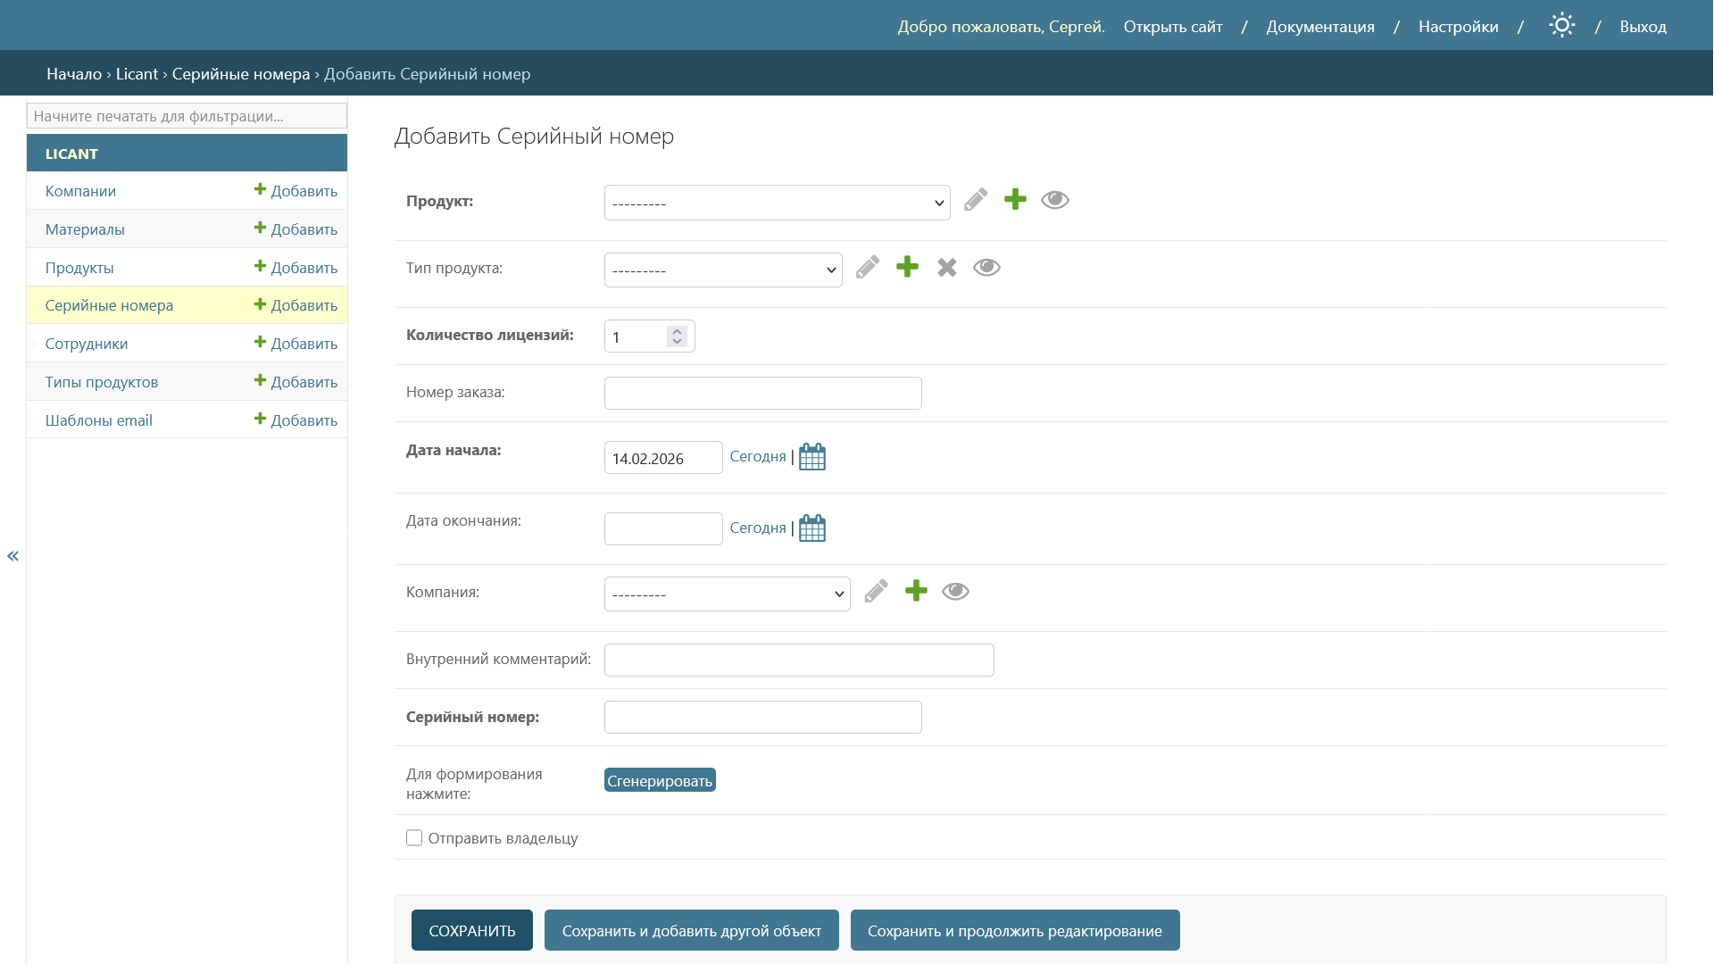1714x964 pixels.
Task: View selected Продукт via eye icon
Action: (1054, 200)
